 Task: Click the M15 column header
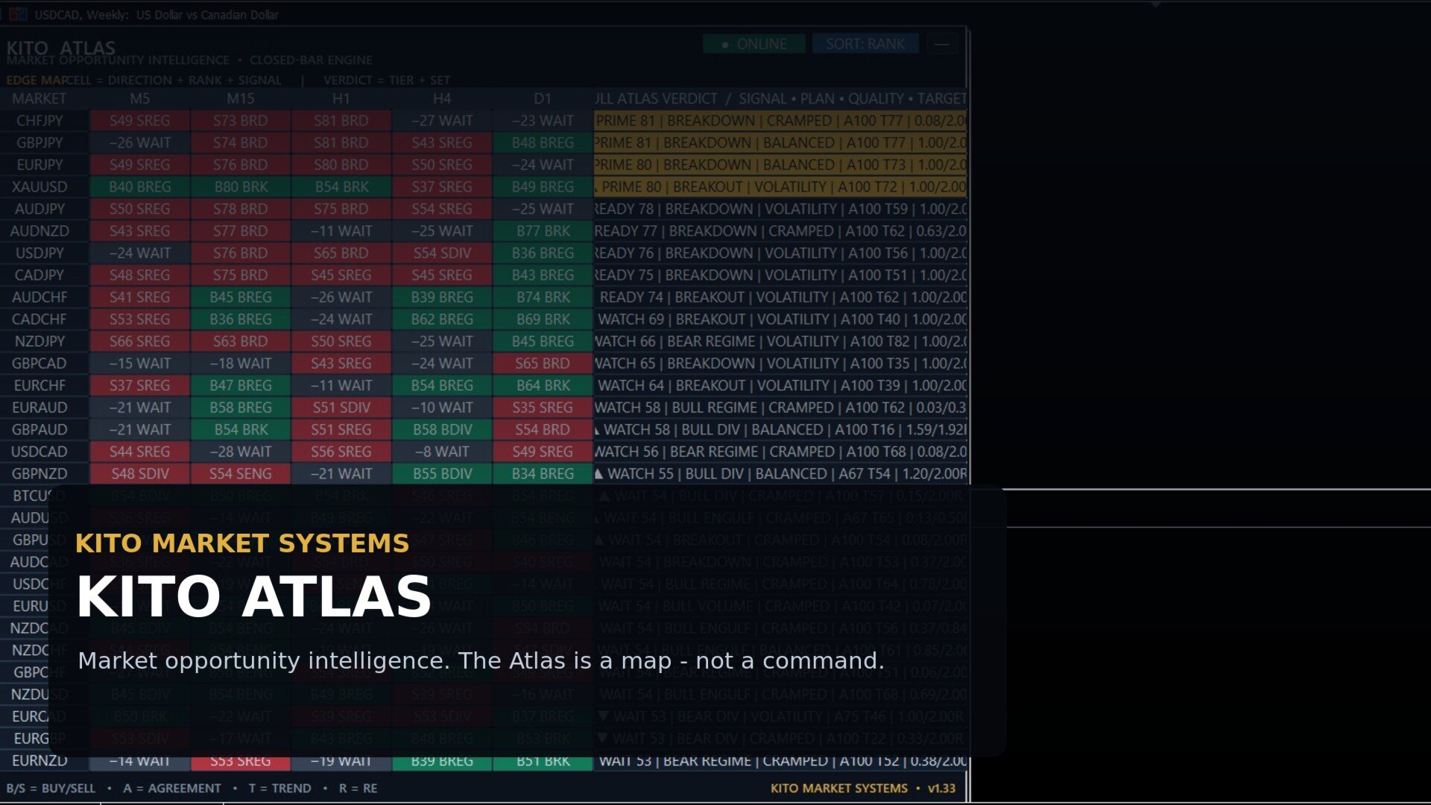pyautogui.click(x=241, y=98)
